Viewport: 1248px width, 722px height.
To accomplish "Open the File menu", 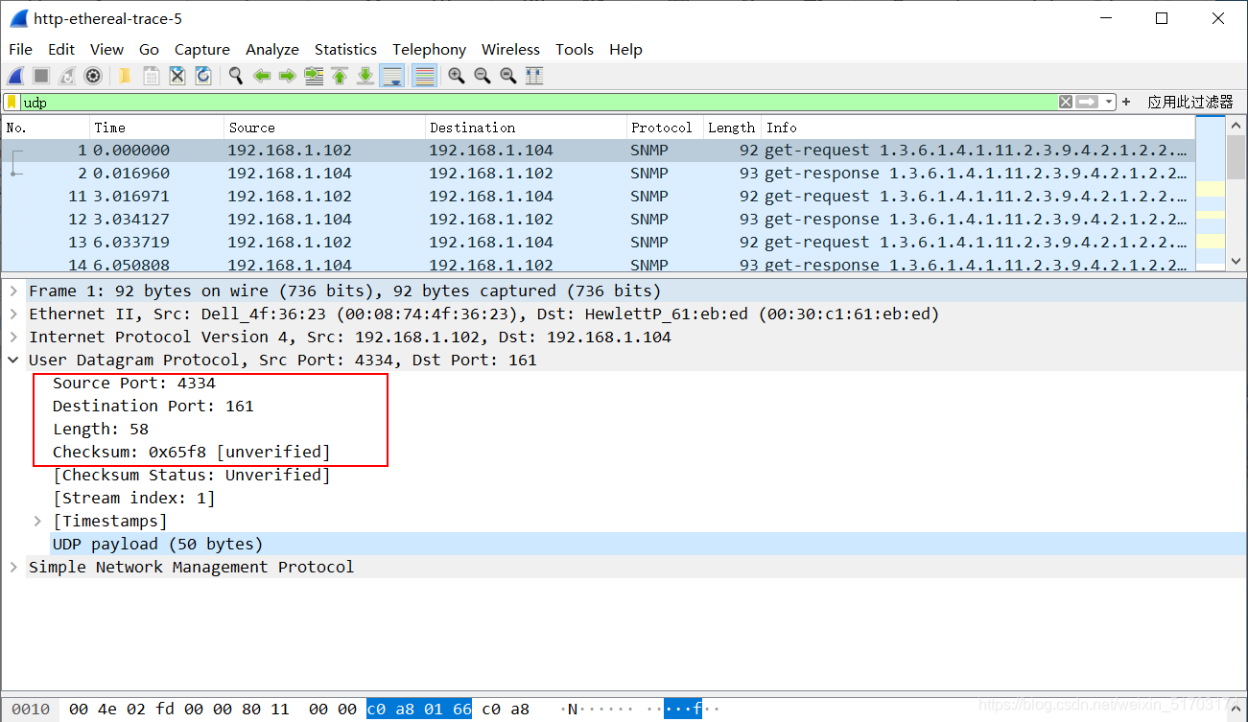I will click(x=20, y=50).
